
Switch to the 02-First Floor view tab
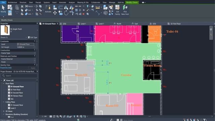[175, 24]
